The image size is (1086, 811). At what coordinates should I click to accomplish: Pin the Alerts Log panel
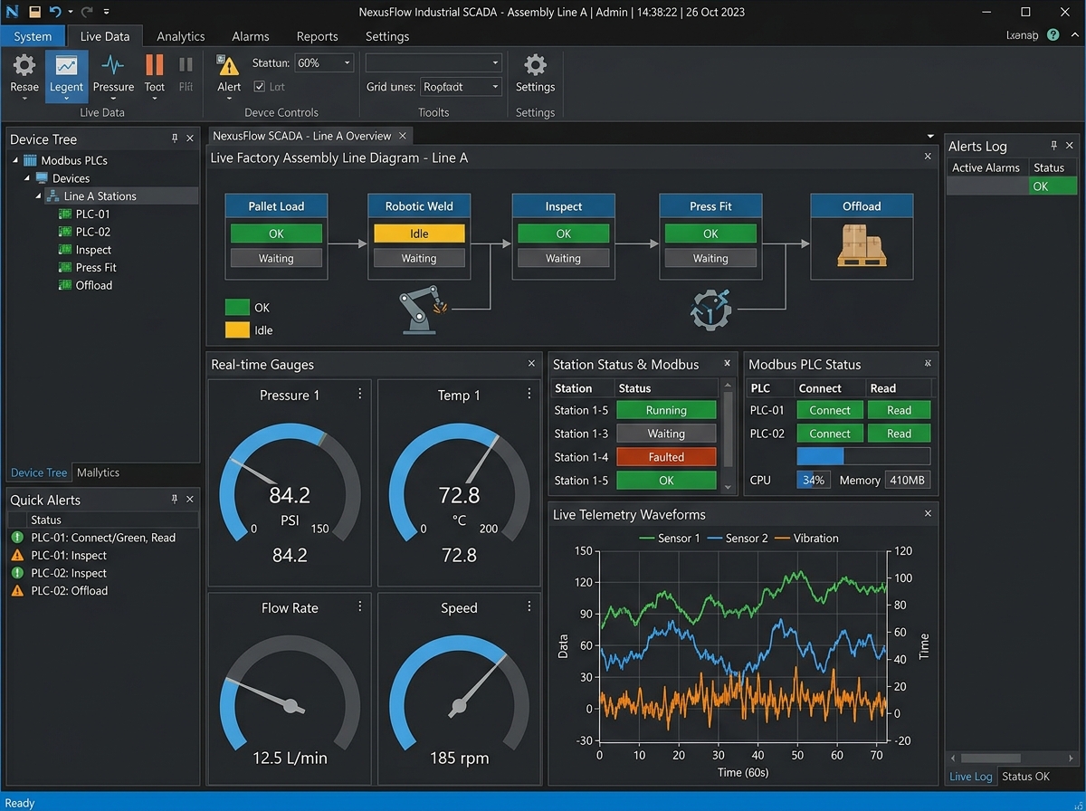click(1054, 145)
